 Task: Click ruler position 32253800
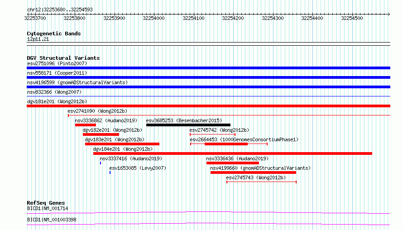75,18
